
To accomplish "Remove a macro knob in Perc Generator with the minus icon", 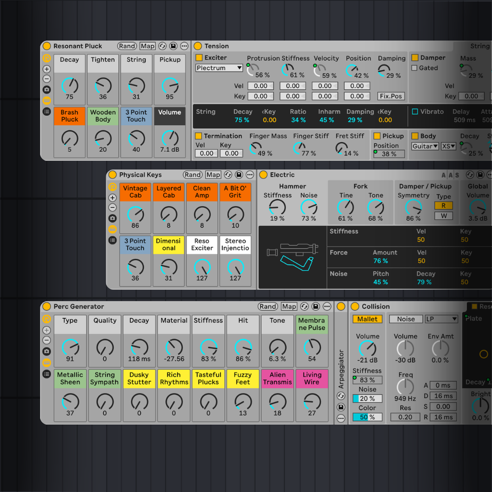I will (47, 340).
